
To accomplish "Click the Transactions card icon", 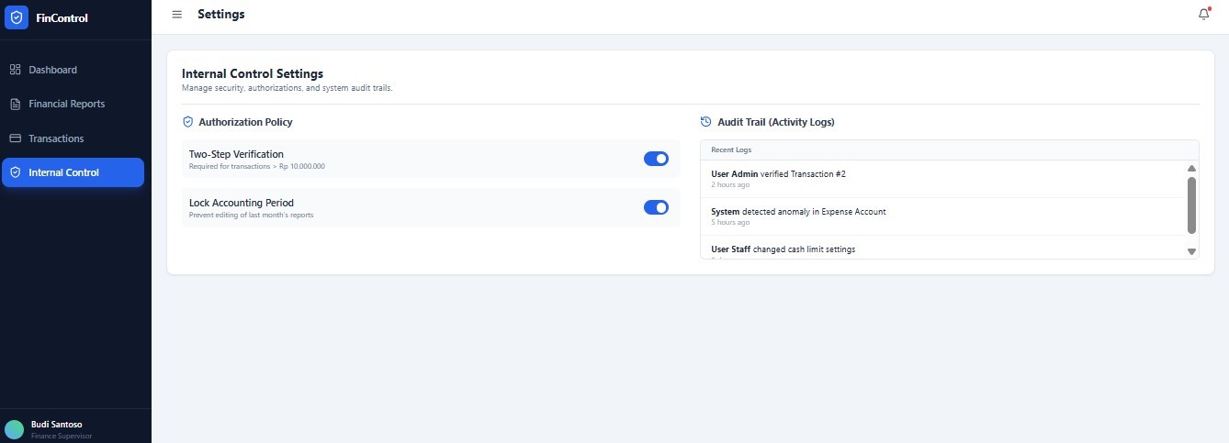I will pos(15,138).
